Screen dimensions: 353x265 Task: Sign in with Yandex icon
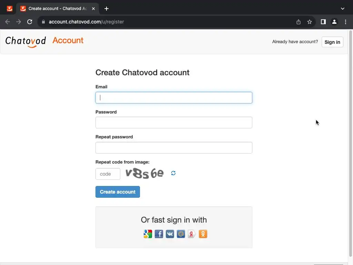pyautogui.click(x=192, y=234)
